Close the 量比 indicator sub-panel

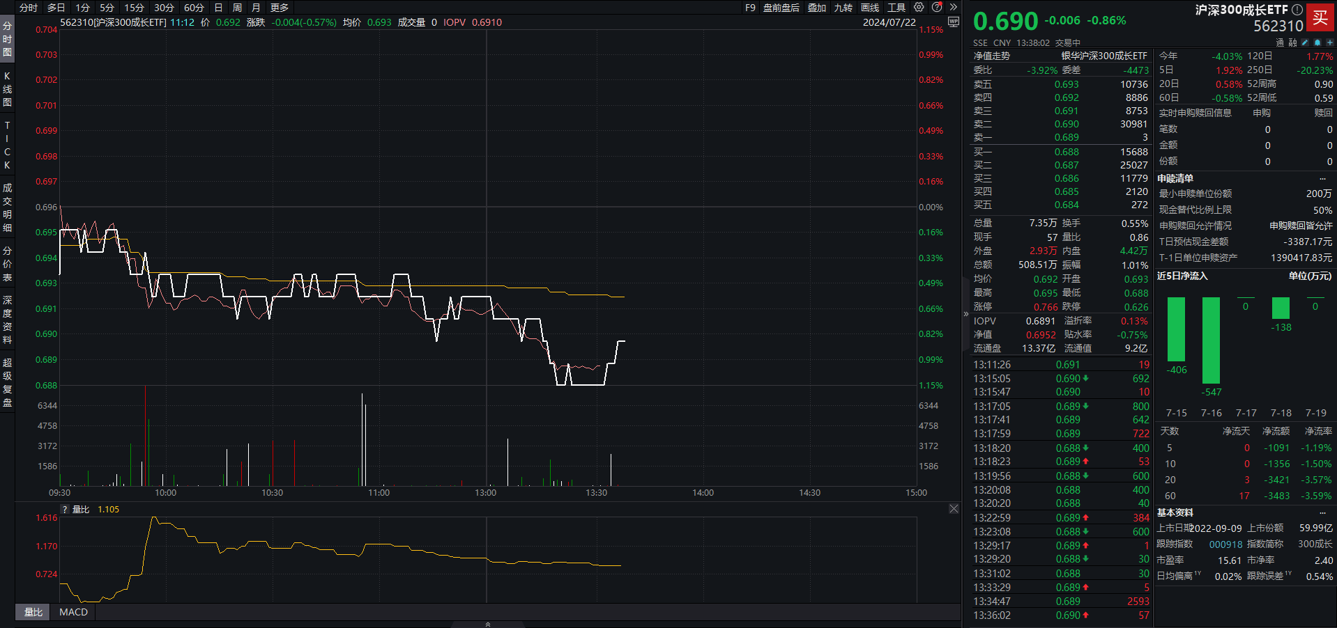tap(954, 509)
